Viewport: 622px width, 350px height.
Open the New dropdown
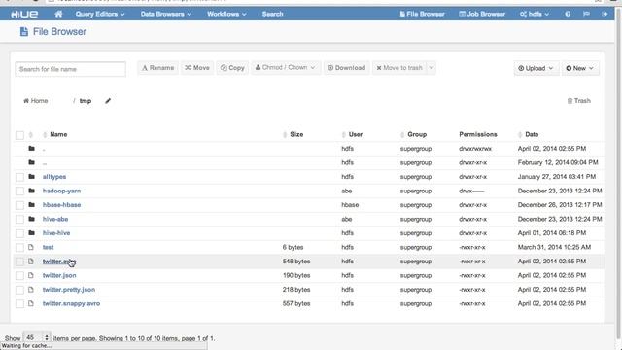pyautogui.click(x=580, y=68)
